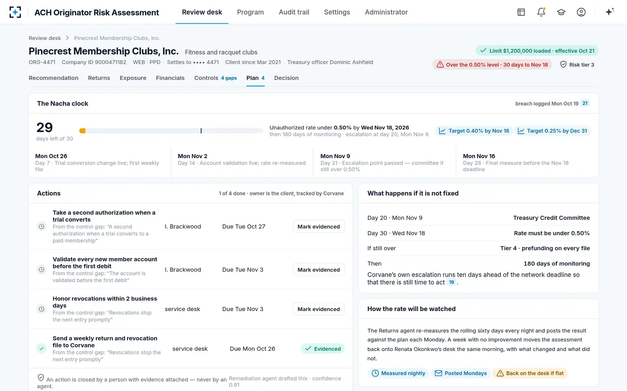
Task: Click the Nacha clock days progress bar
Action: point(171,131)
